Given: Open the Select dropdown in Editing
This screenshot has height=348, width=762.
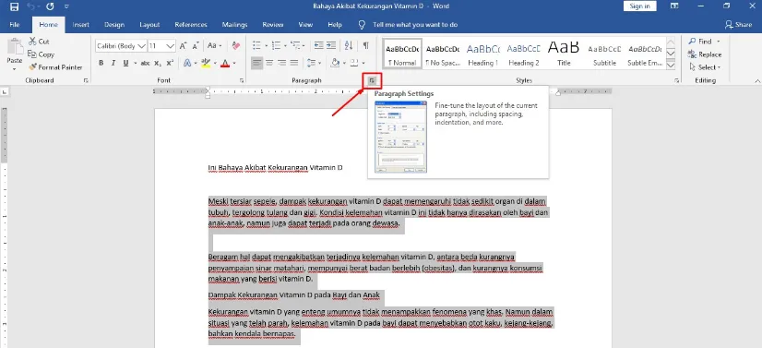Looking at the screenshot, I should coord(705,67).
